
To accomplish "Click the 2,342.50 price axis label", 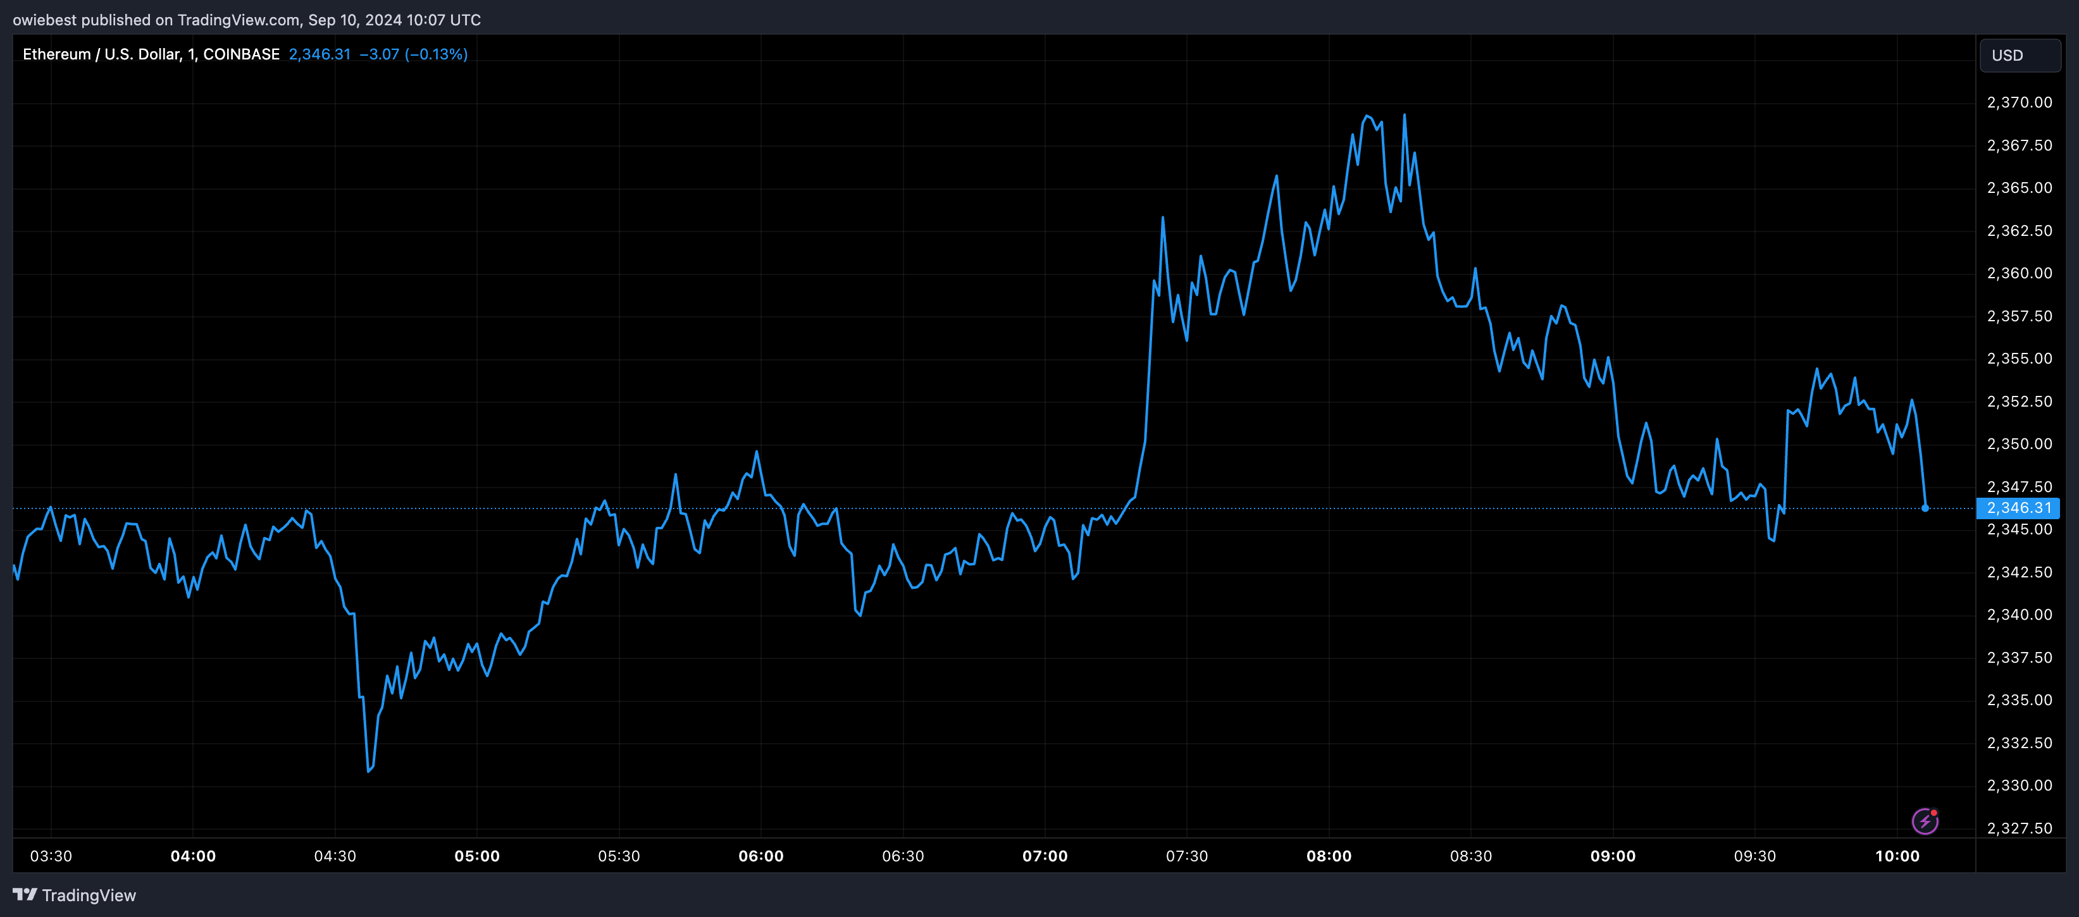I will click(x=2020, y=572).
